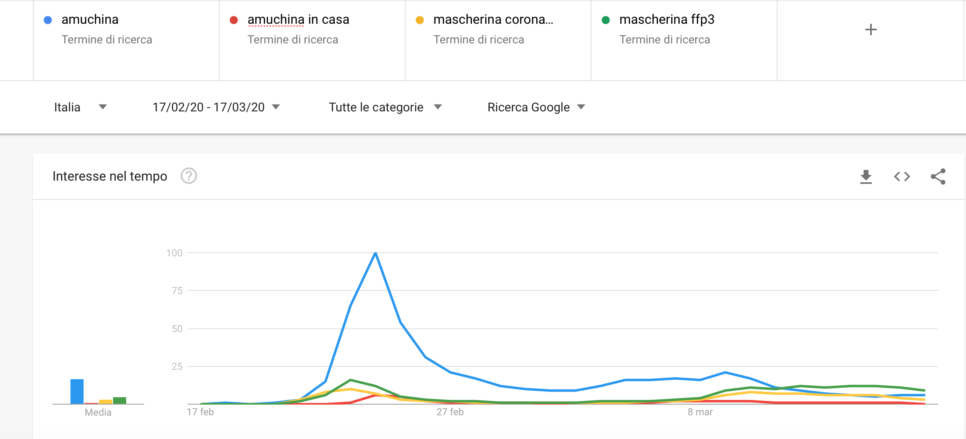Open the embed code icon
Image resolution: width=966 pixels, height=439 pixels.
[902, 177]
